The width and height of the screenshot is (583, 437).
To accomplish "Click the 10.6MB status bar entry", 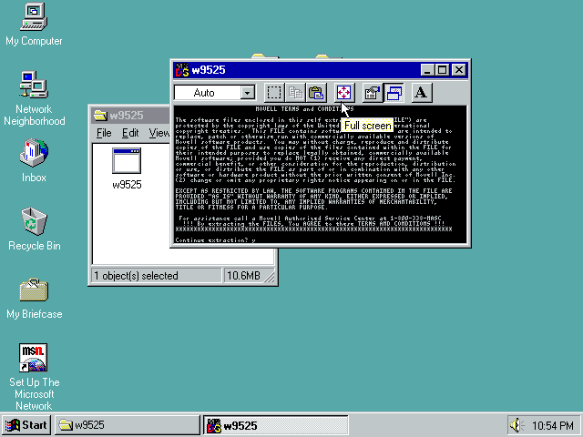I will pyautogui.click(x=243, y=276).
